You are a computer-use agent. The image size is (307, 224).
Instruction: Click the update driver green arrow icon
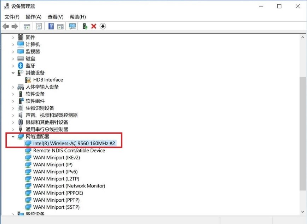85,26
